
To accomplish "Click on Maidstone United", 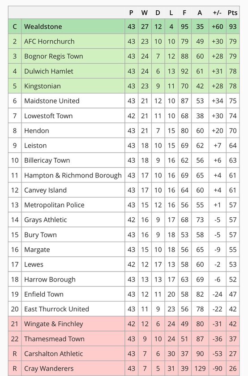I will tap(52, 101).
